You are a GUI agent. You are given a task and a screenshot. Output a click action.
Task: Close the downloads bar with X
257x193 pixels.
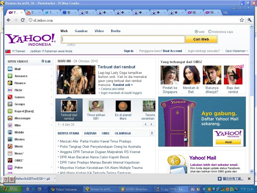click(x=249, y=179)
